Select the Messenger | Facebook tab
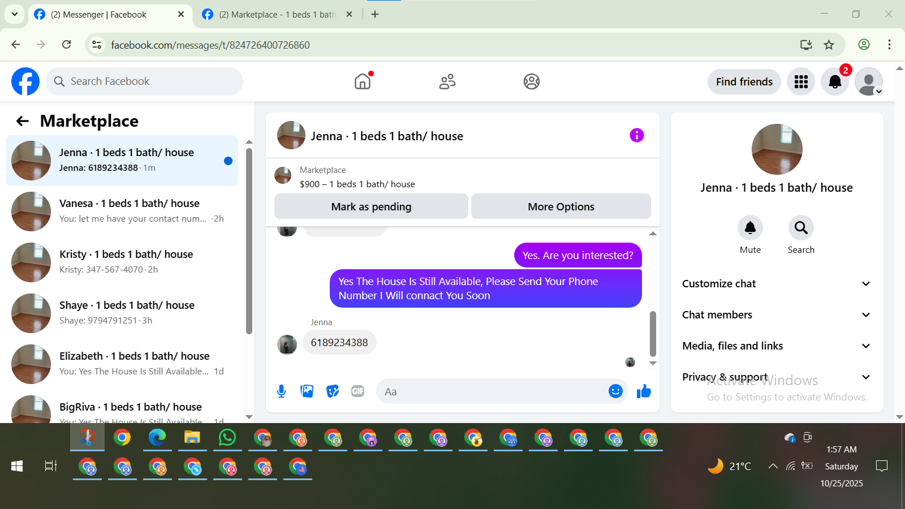This screenshot has height=509, width=905. (x=109, y=15)
